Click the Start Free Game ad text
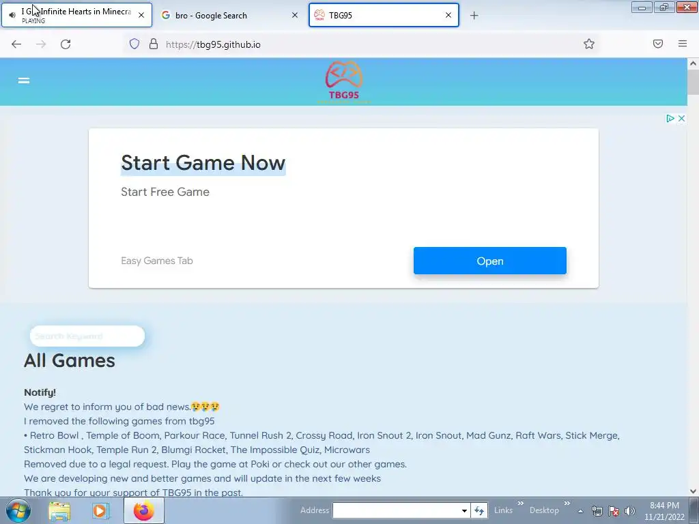699x524 pixels. tap(165, 192)
